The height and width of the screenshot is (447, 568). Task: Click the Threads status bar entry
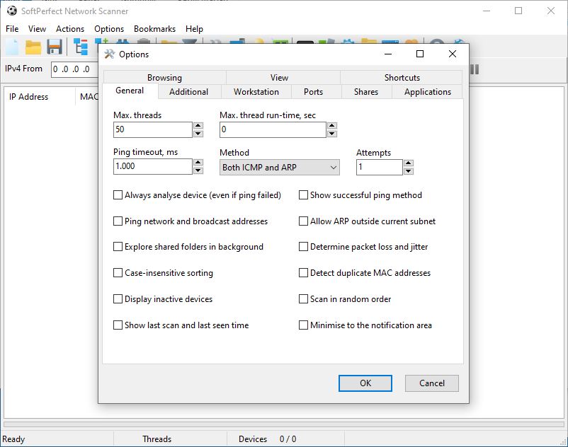coord(157,439)
